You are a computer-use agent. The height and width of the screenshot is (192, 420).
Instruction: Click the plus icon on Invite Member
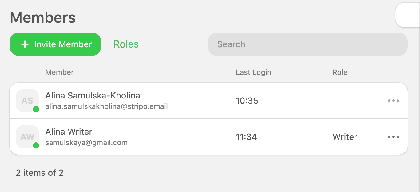click(x=25, y=44)
